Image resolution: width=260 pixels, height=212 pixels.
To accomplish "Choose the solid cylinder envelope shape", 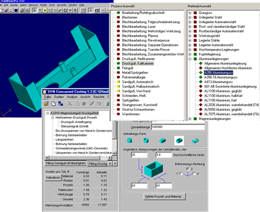I will [129, 140].
